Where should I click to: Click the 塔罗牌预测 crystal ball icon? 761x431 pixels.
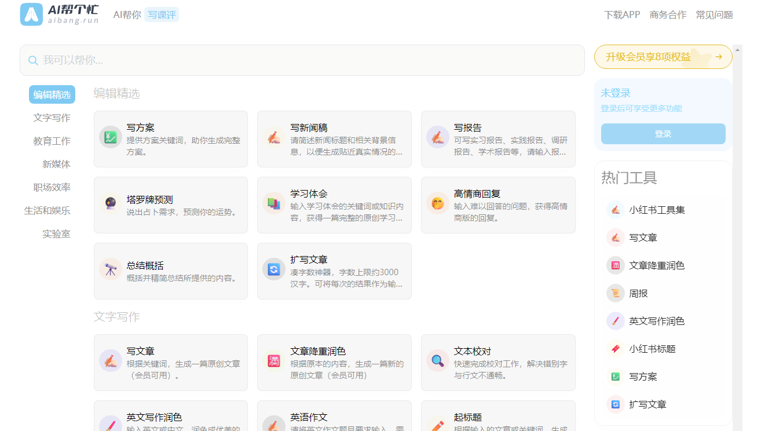tap(110, 203)
